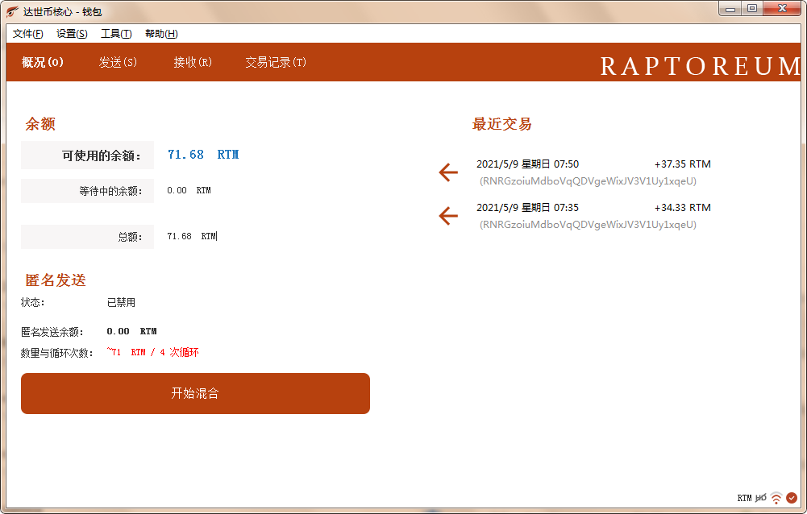Open the 文件(F) menu
Image resolution: width=807 pixels, height=514 pixels.
click(x=27, y=34)
